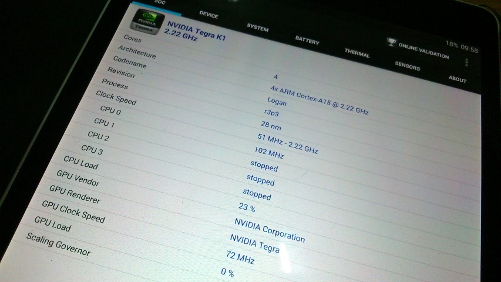Select the GPU Clock Speed label

tap(73, 211)
